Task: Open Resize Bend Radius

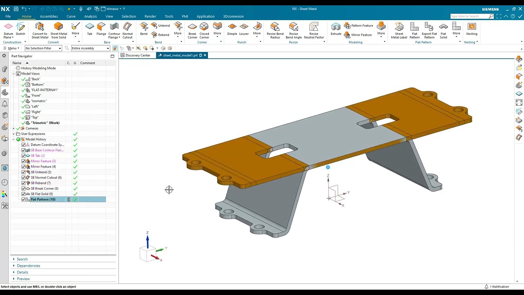Action: click(x=275, y=31)
